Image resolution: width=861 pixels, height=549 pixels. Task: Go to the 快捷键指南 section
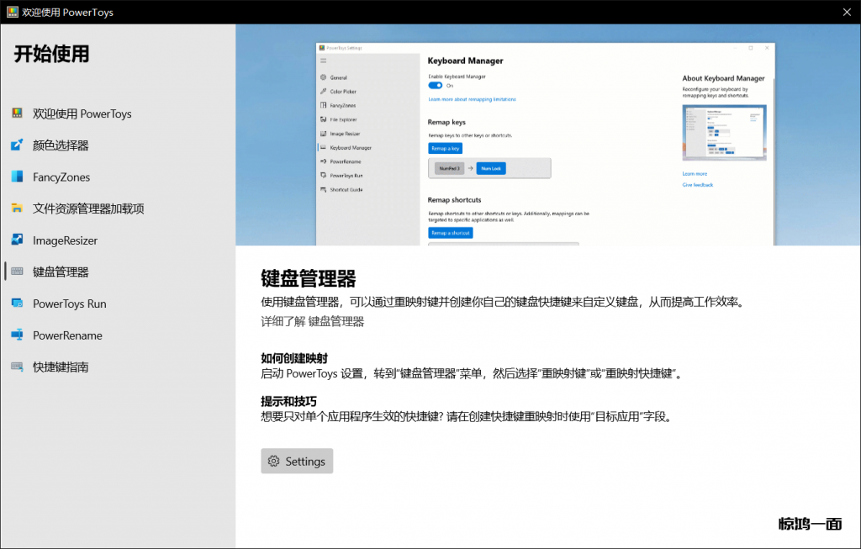pos(61,367)
